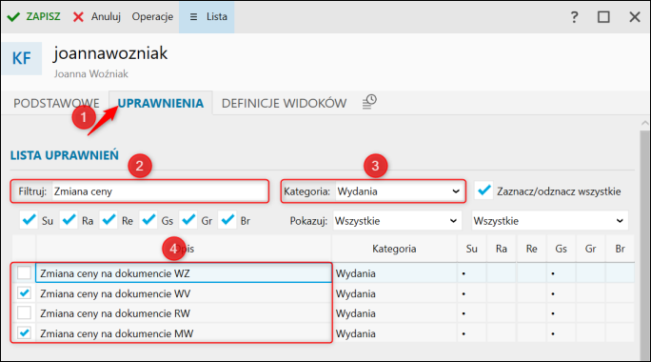Toggle the Gs filter checkbox
Viewport: 651px width, 362px height.
(148, 220)
